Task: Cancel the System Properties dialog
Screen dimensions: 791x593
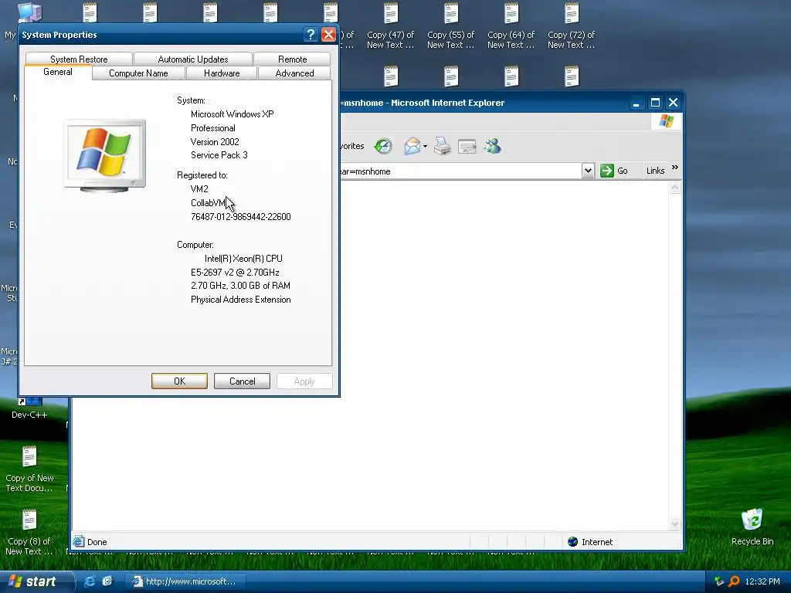Action: (242, 381)
